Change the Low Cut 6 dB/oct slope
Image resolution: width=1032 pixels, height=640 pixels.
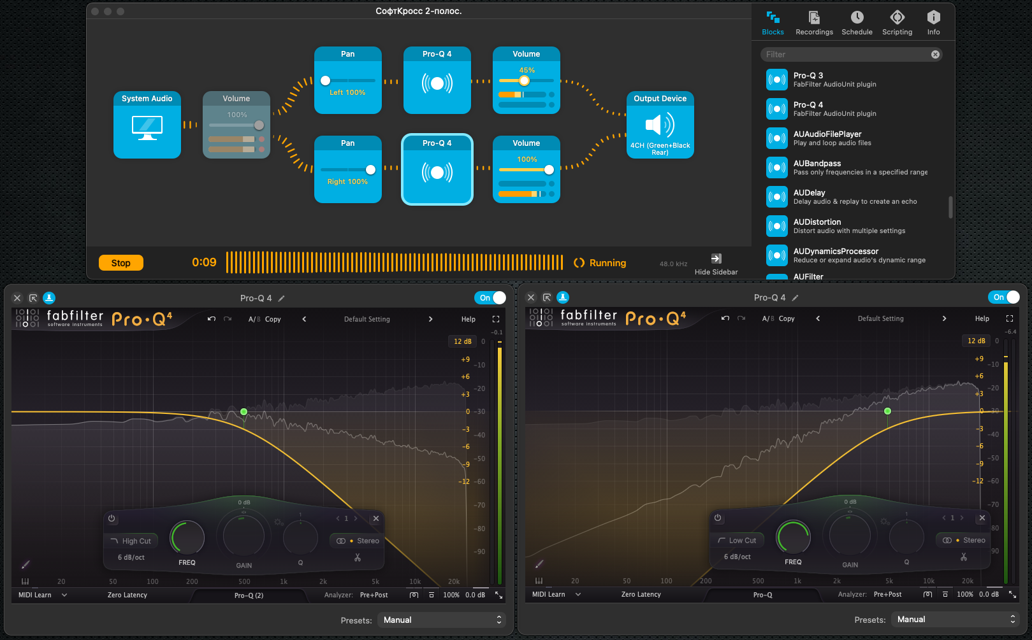tap(738, 557)
